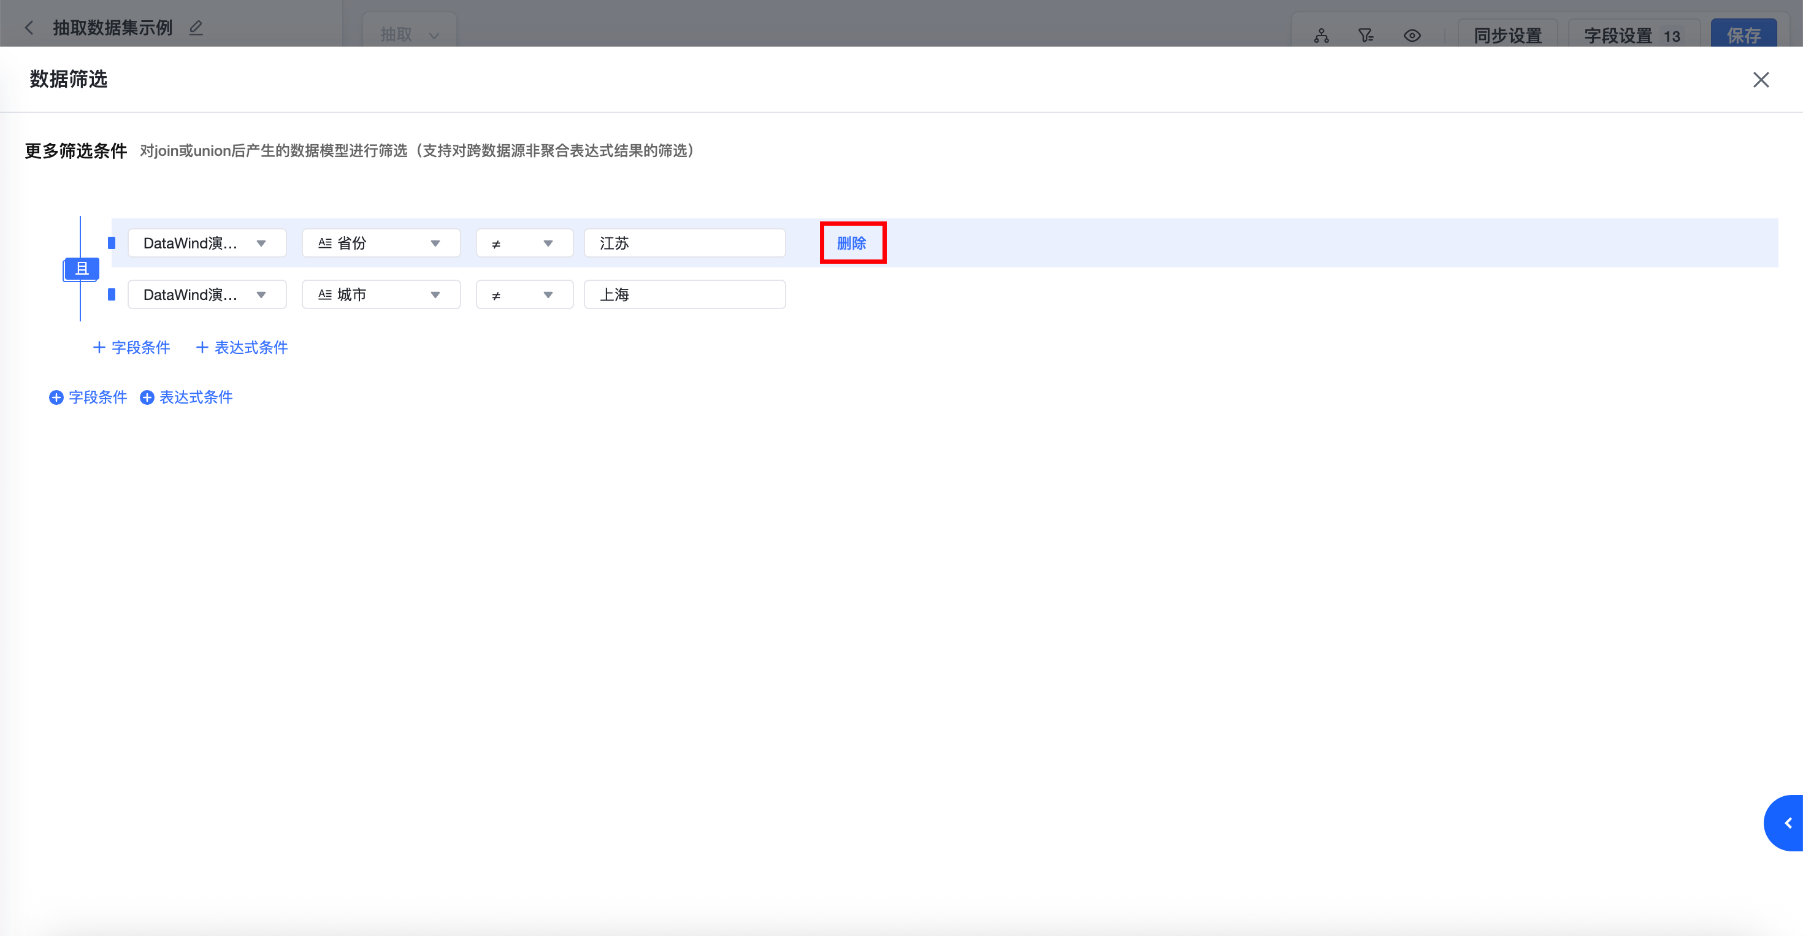Click the plus-circle 字段条件 icon at the bottom
This screenshot has width=1803, height=936.
(x=56, y=397)
